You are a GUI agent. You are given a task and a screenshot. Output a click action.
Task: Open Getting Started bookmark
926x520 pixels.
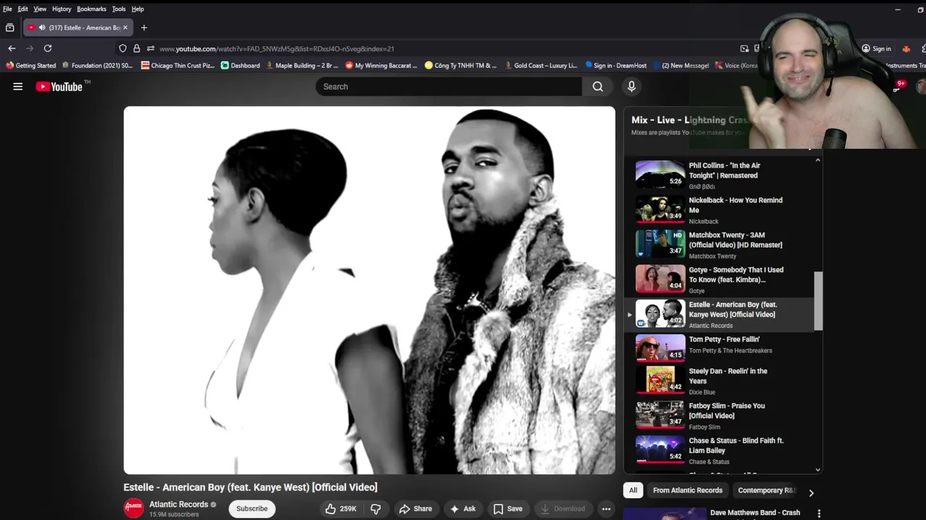tap(30, 66)
